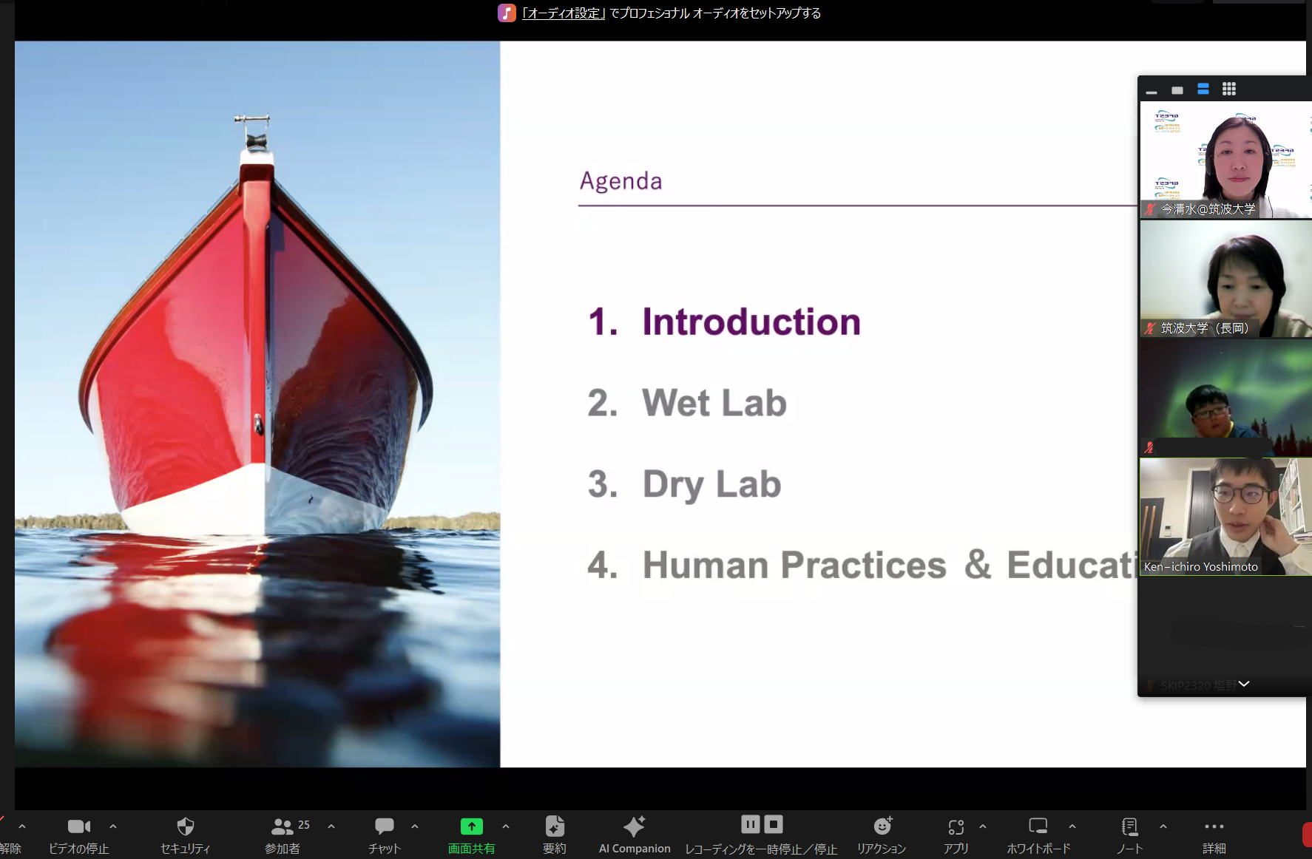
Task: Click the green screen share button
Action: tap(471, 826)
